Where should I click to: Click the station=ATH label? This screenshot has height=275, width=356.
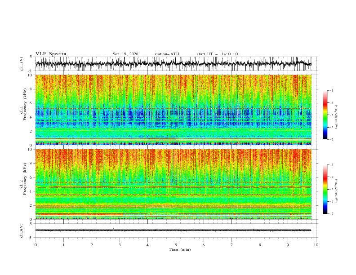167,54
